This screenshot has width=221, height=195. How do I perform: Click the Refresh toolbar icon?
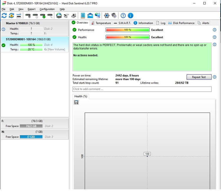coord(4,16)
